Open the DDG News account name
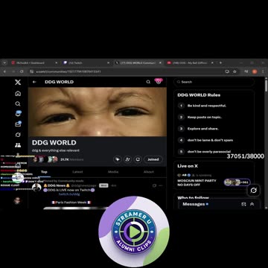The image size is (268, 268). pyautogui.click(x=57, y=185)
